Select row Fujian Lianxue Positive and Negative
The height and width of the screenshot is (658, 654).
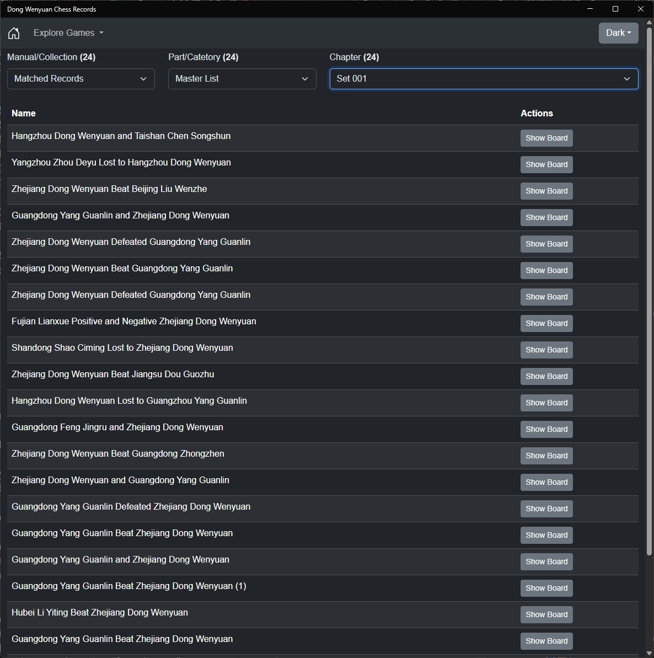pos(323,323)
